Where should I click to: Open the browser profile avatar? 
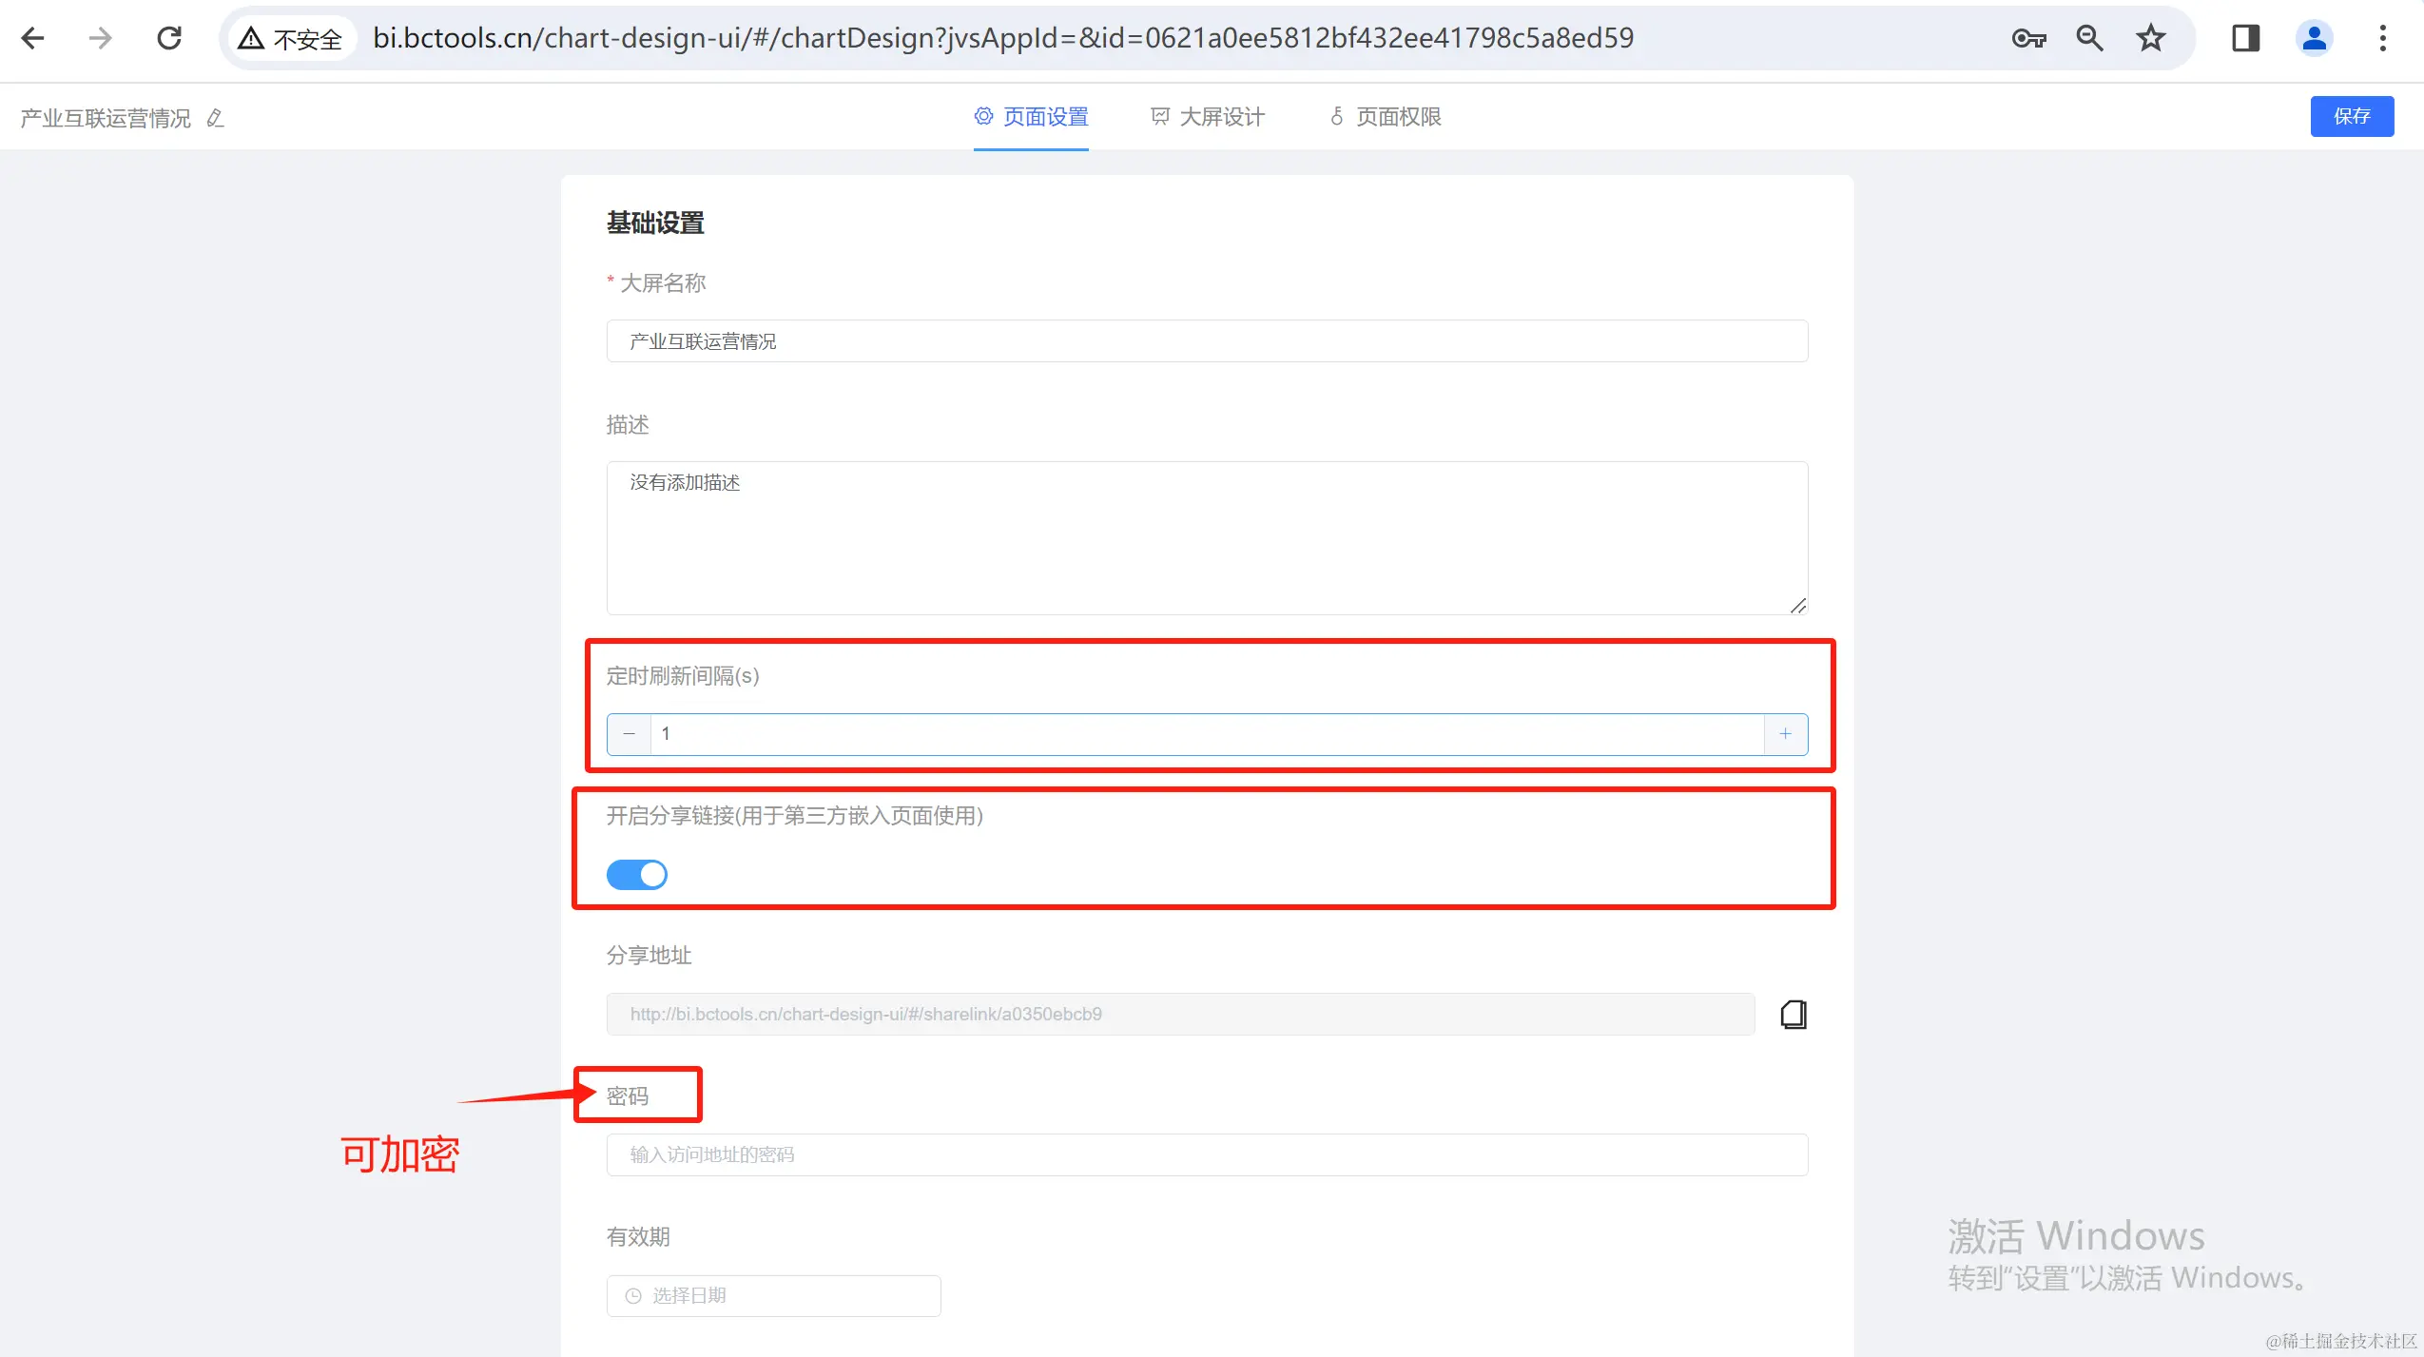pos(2314,38)
